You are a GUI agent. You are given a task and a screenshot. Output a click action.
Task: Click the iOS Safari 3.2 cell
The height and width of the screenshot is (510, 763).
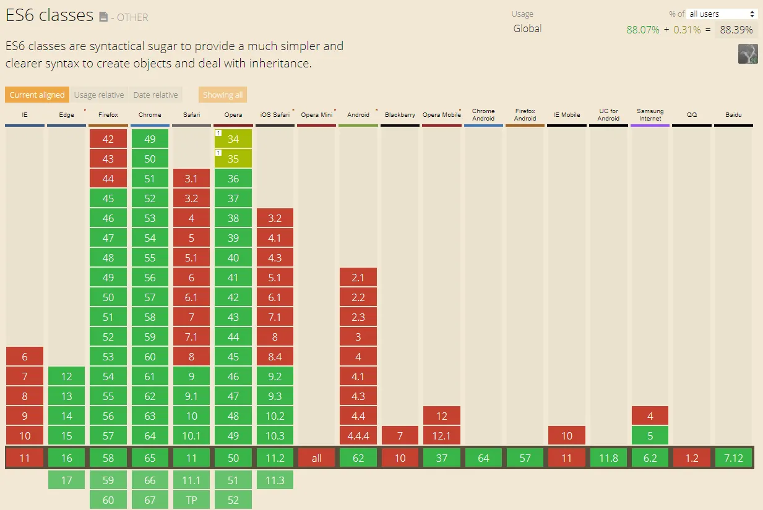click(275, 218)
